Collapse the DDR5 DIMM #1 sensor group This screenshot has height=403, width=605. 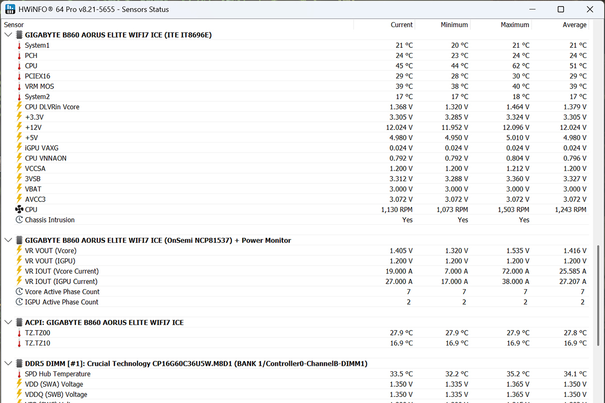[x=8, y=363]
